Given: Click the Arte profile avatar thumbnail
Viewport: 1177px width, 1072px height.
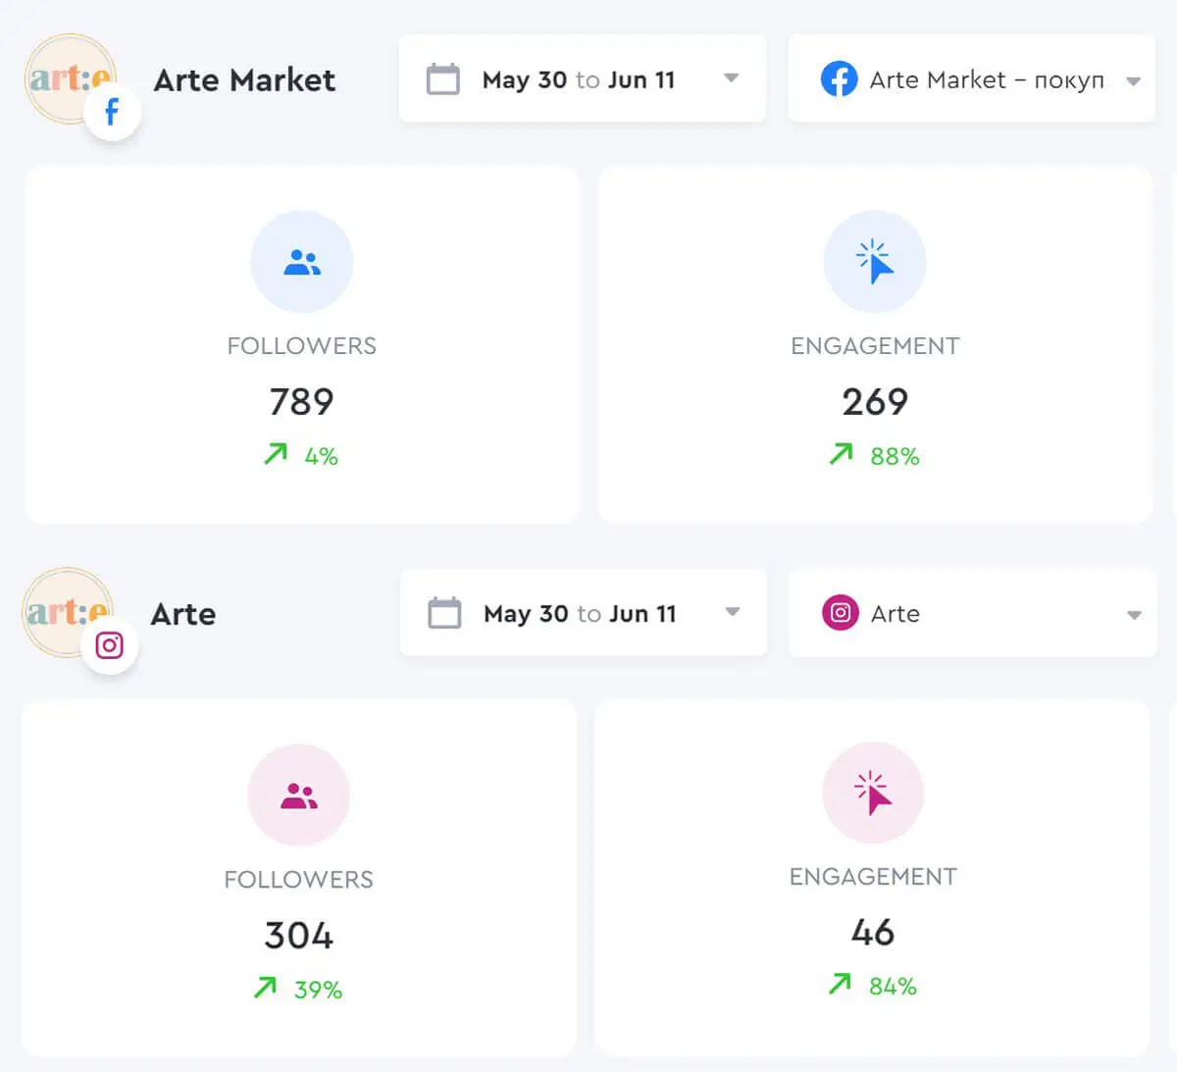Looking at the screenshot, I should click(67, 608).
